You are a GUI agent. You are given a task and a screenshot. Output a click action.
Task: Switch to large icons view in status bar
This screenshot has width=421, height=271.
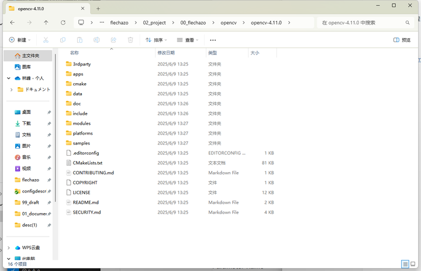413,264
